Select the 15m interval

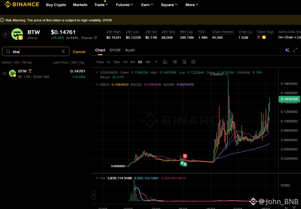pyautogui.click(x=117, y=62)
